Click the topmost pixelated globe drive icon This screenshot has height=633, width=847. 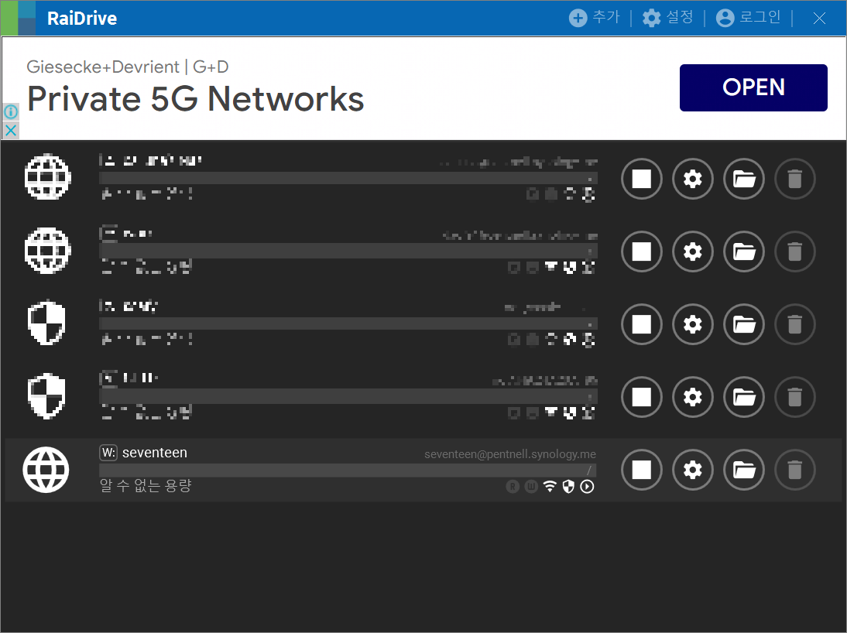[x=47, y=176]
